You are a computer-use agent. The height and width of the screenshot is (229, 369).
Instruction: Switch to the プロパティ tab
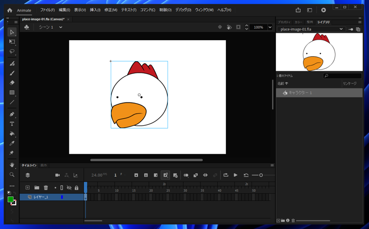(284, 22)
